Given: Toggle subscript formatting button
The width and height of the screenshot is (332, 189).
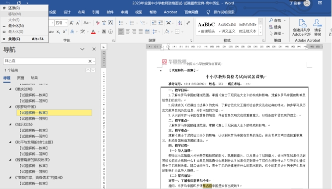Looking at the screenshot, I should click(x=58, y=32).
